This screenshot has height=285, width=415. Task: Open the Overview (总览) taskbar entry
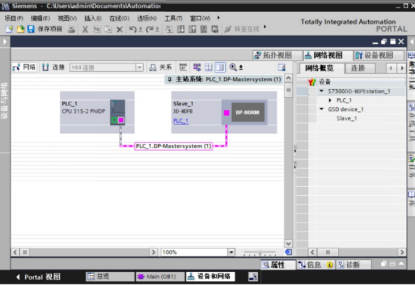[x=110, y=277]
